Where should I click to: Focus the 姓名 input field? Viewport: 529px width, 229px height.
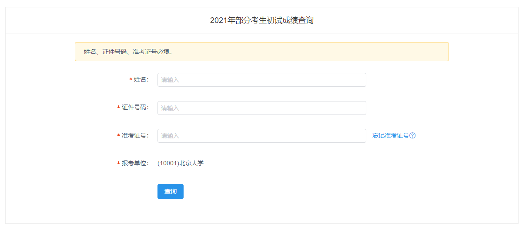pos(261,80)
